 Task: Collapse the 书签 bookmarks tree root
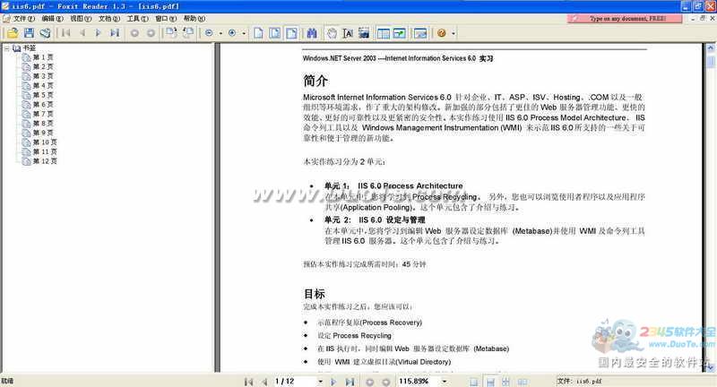(x=7, y=48)
